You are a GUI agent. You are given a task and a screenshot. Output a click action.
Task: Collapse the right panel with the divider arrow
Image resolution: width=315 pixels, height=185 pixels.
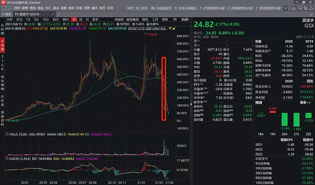click(191, 104)
